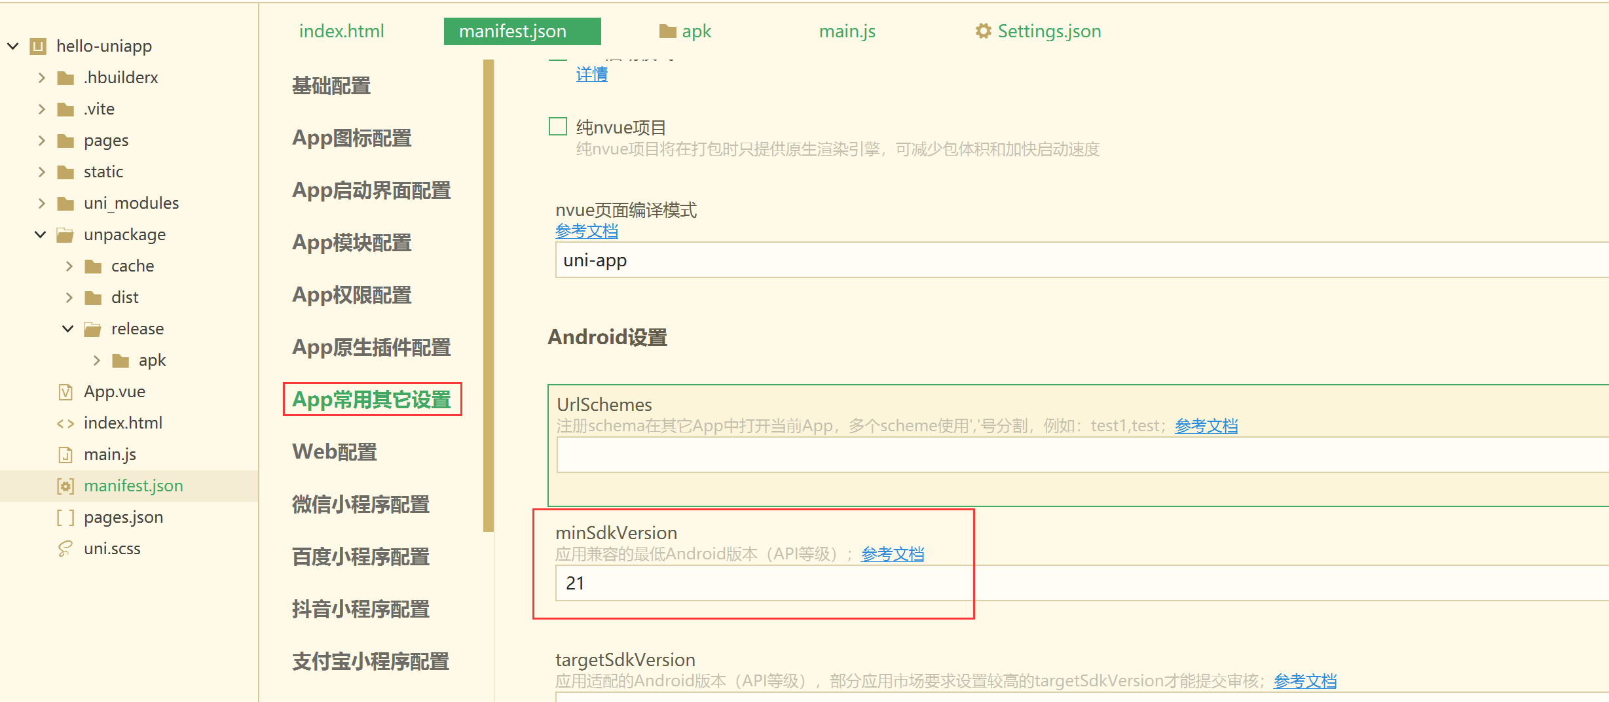Click the 详情 link
This screenshot has width=1609, height=702.
(x=590, y=74)
